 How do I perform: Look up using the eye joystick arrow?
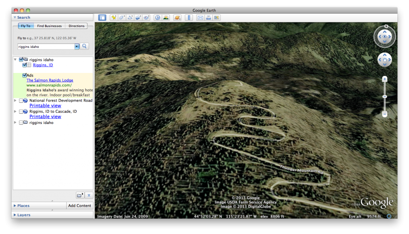pos(385,32)
